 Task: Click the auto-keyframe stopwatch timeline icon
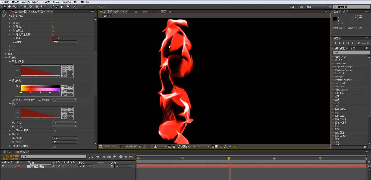click(x=126, y=157)
